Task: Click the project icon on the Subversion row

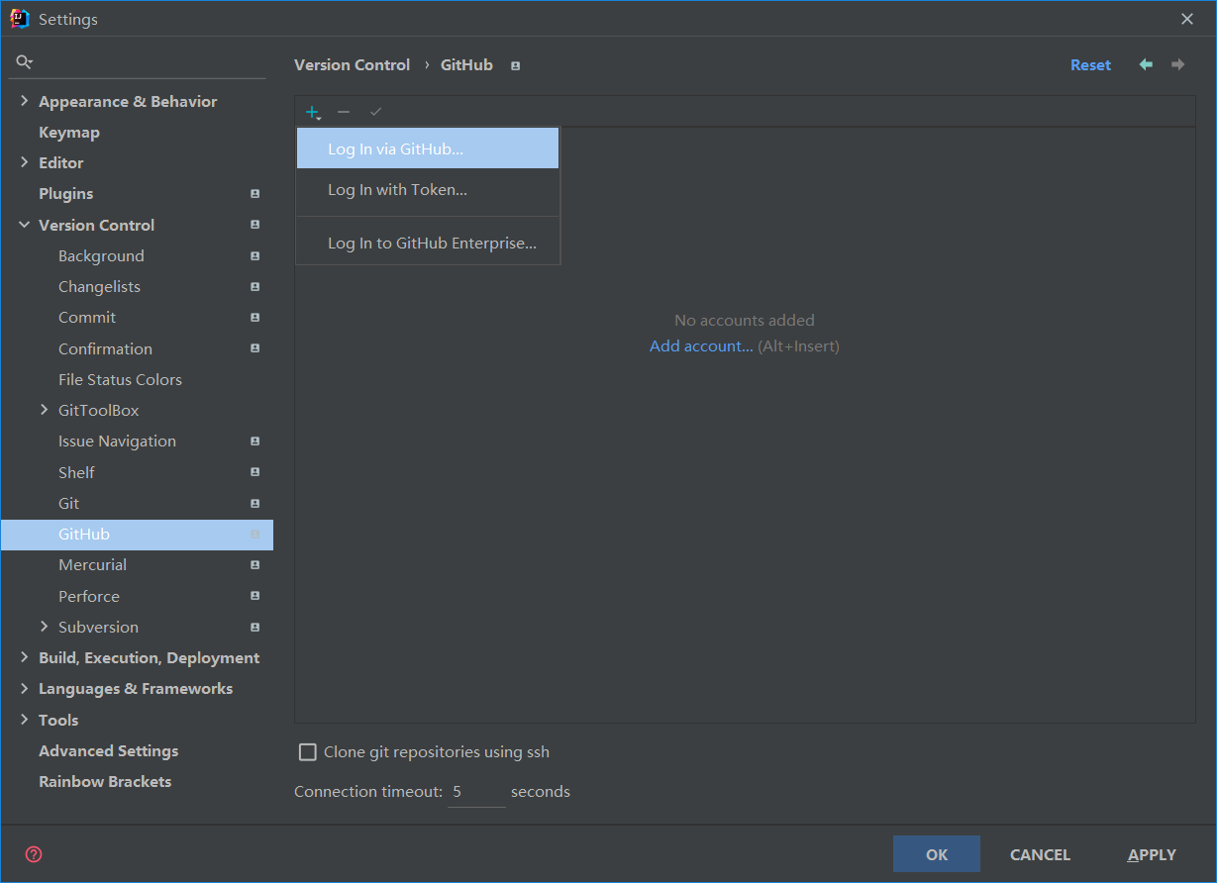Action: coord(254,628)
